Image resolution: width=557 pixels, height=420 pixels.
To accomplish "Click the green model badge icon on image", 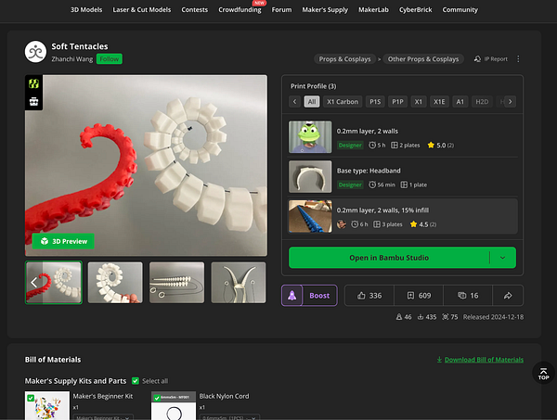I will 33,83.
